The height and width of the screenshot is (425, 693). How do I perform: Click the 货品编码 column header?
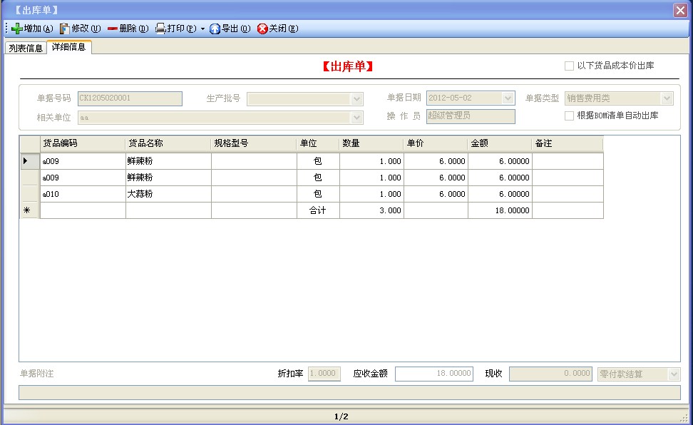tap(82, 143)
